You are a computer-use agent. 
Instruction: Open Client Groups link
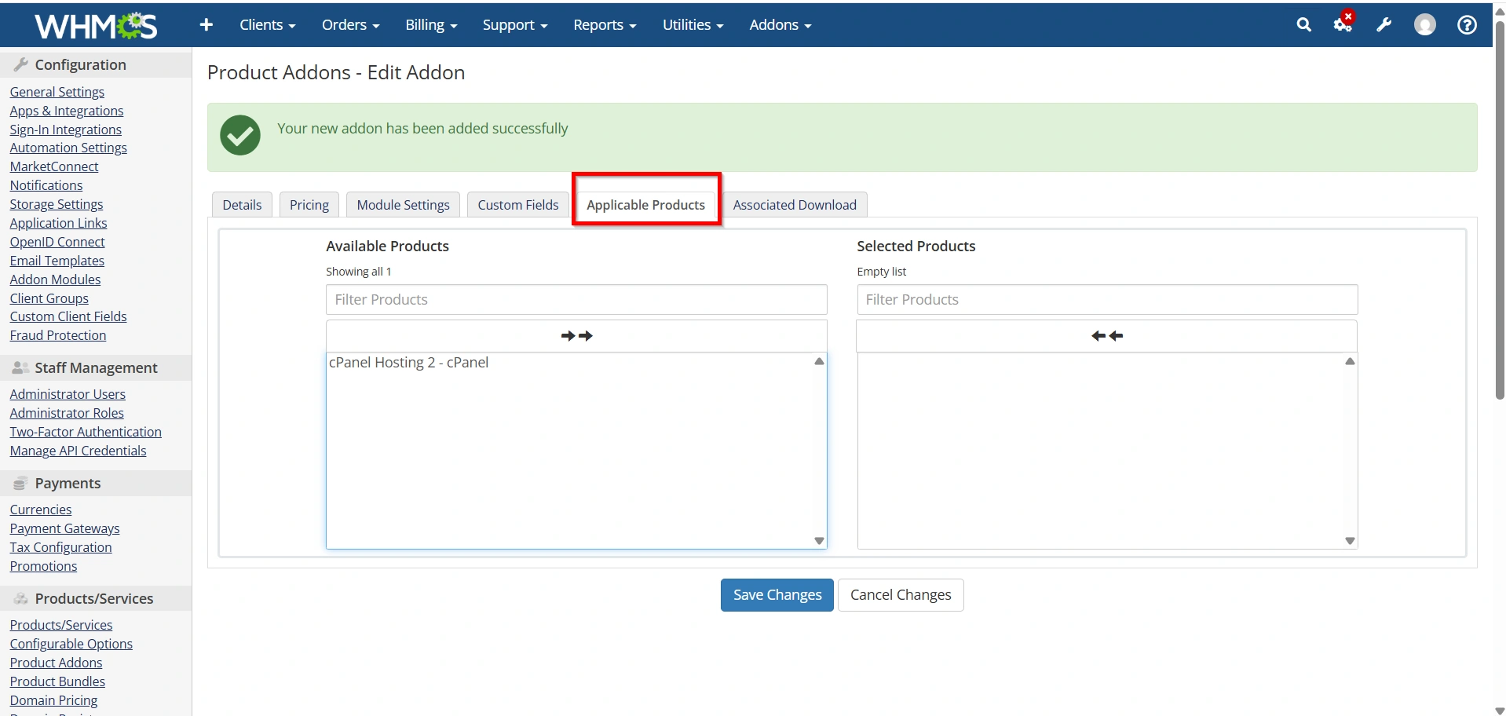(x=49, y=298)
